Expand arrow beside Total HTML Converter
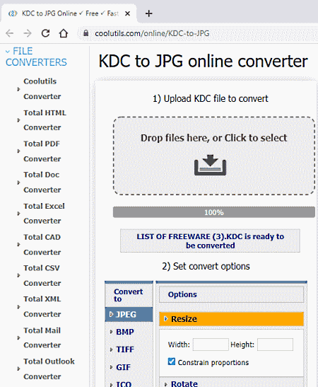This screenshot has height=387, width=318. [x=18, y=120]
